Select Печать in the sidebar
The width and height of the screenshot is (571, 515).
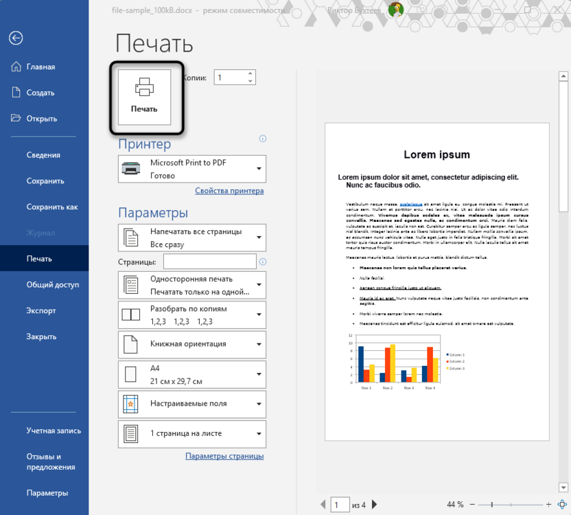pyautogui.click(x=44, y=258)
